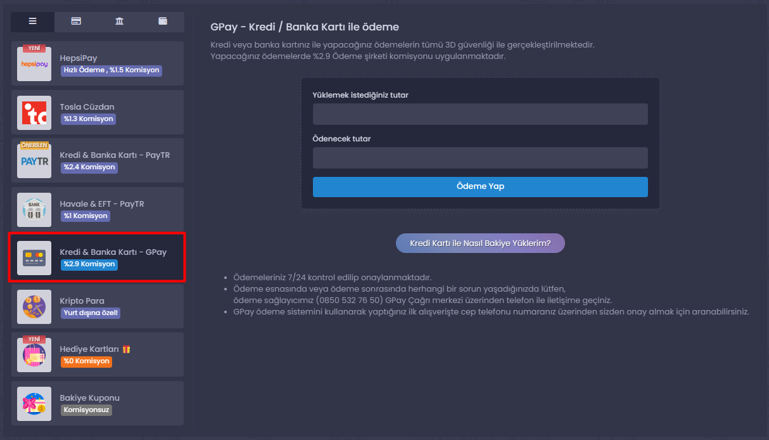Click the HepsiPay logo icon
The width and height of the screenshot is (769, 440).
(x=34, y=63)
